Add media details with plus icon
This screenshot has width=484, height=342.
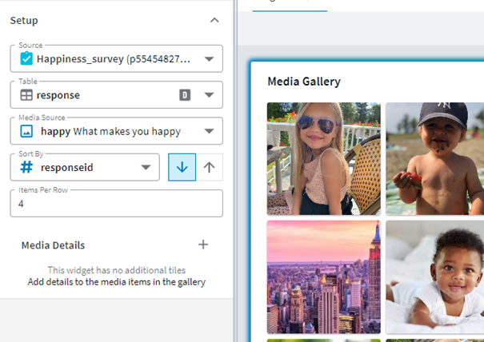click(x=203, y=245)
